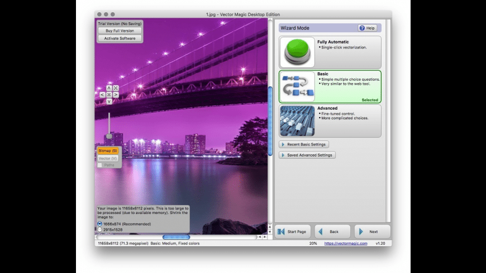Select the 1666x874 (Recommended) size option
This screenshot has height=273, width=486.
coord(100,223)
